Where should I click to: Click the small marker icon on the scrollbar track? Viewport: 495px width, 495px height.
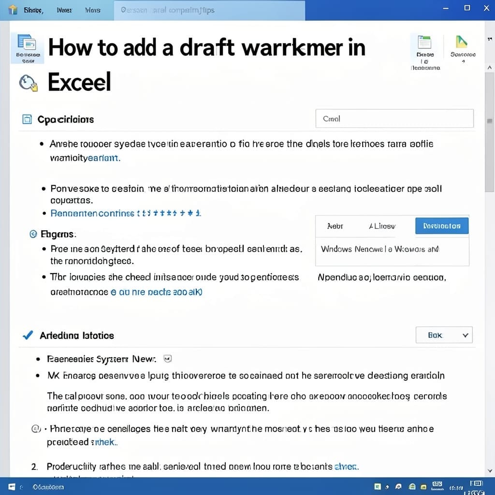tap(490, 121)
